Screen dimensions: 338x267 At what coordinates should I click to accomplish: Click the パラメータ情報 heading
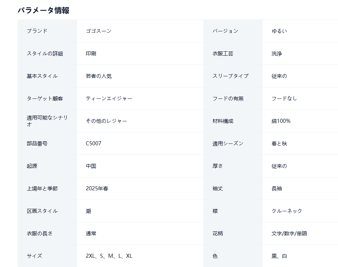point(43,10)
